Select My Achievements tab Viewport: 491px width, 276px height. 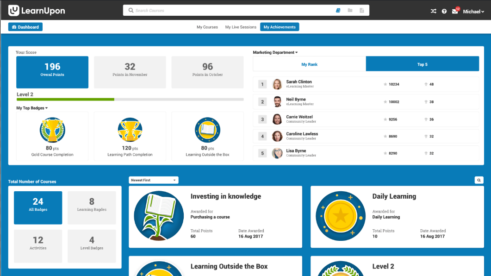tap(280, 27)
